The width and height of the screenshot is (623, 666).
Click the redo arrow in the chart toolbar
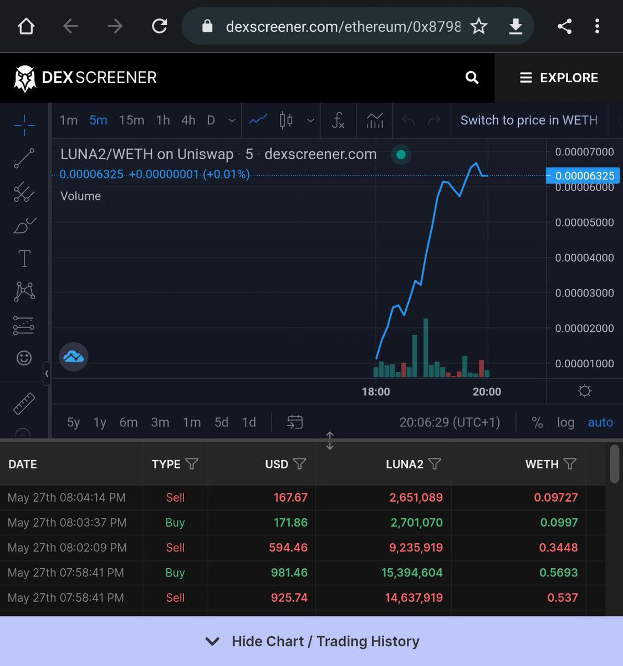(x=434, y=120)
